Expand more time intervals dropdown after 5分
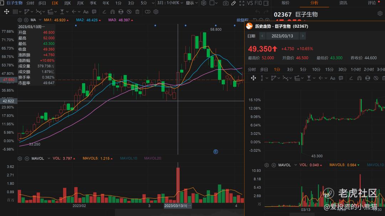385x216 pixels. 153,3
